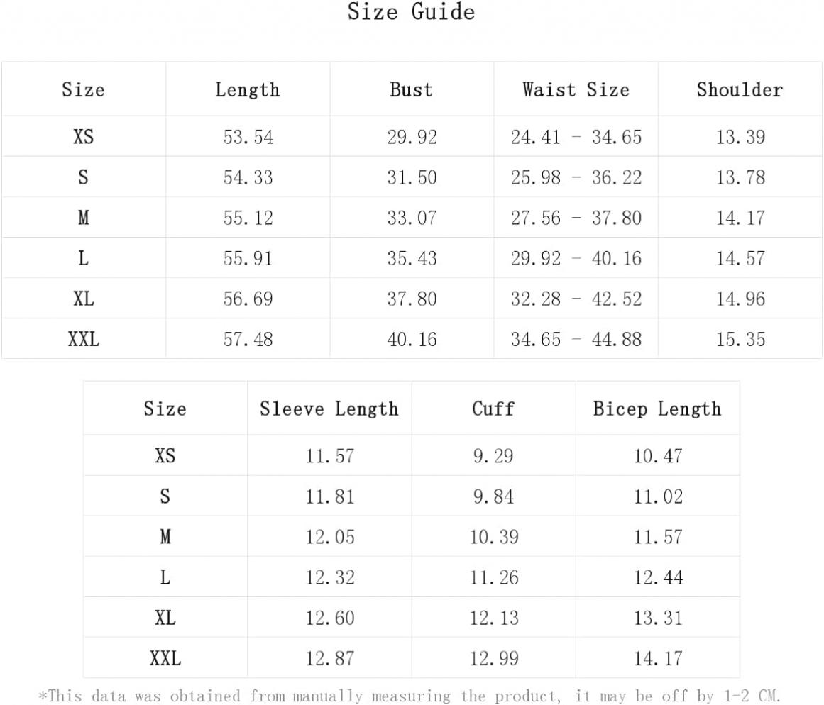Select the measurement disclaimer footnote
The width and height of the screenshot is (824, 705).
410,696
